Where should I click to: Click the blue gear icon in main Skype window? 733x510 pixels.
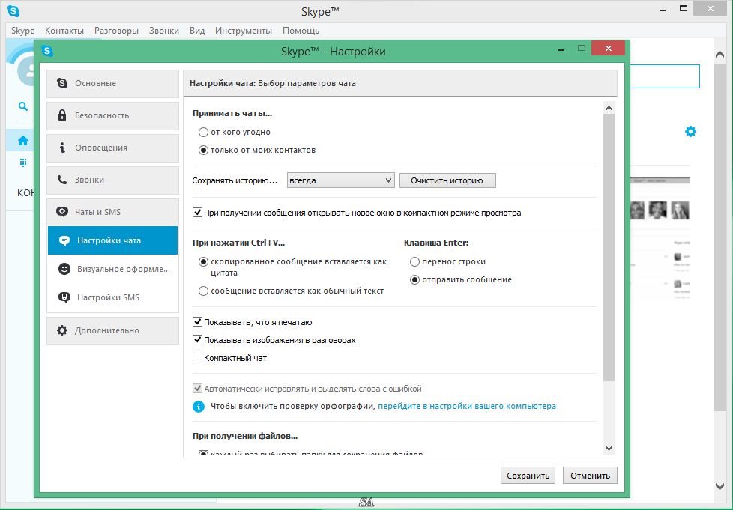[x=690, y=132]
